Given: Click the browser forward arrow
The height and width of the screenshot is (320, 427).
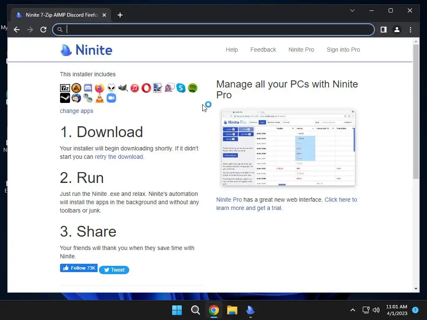Looking at the screenshot, I should pos(30,30).
